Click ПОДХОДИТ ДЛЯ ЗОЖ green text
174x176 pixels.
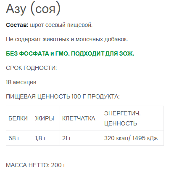coord(103,53)
